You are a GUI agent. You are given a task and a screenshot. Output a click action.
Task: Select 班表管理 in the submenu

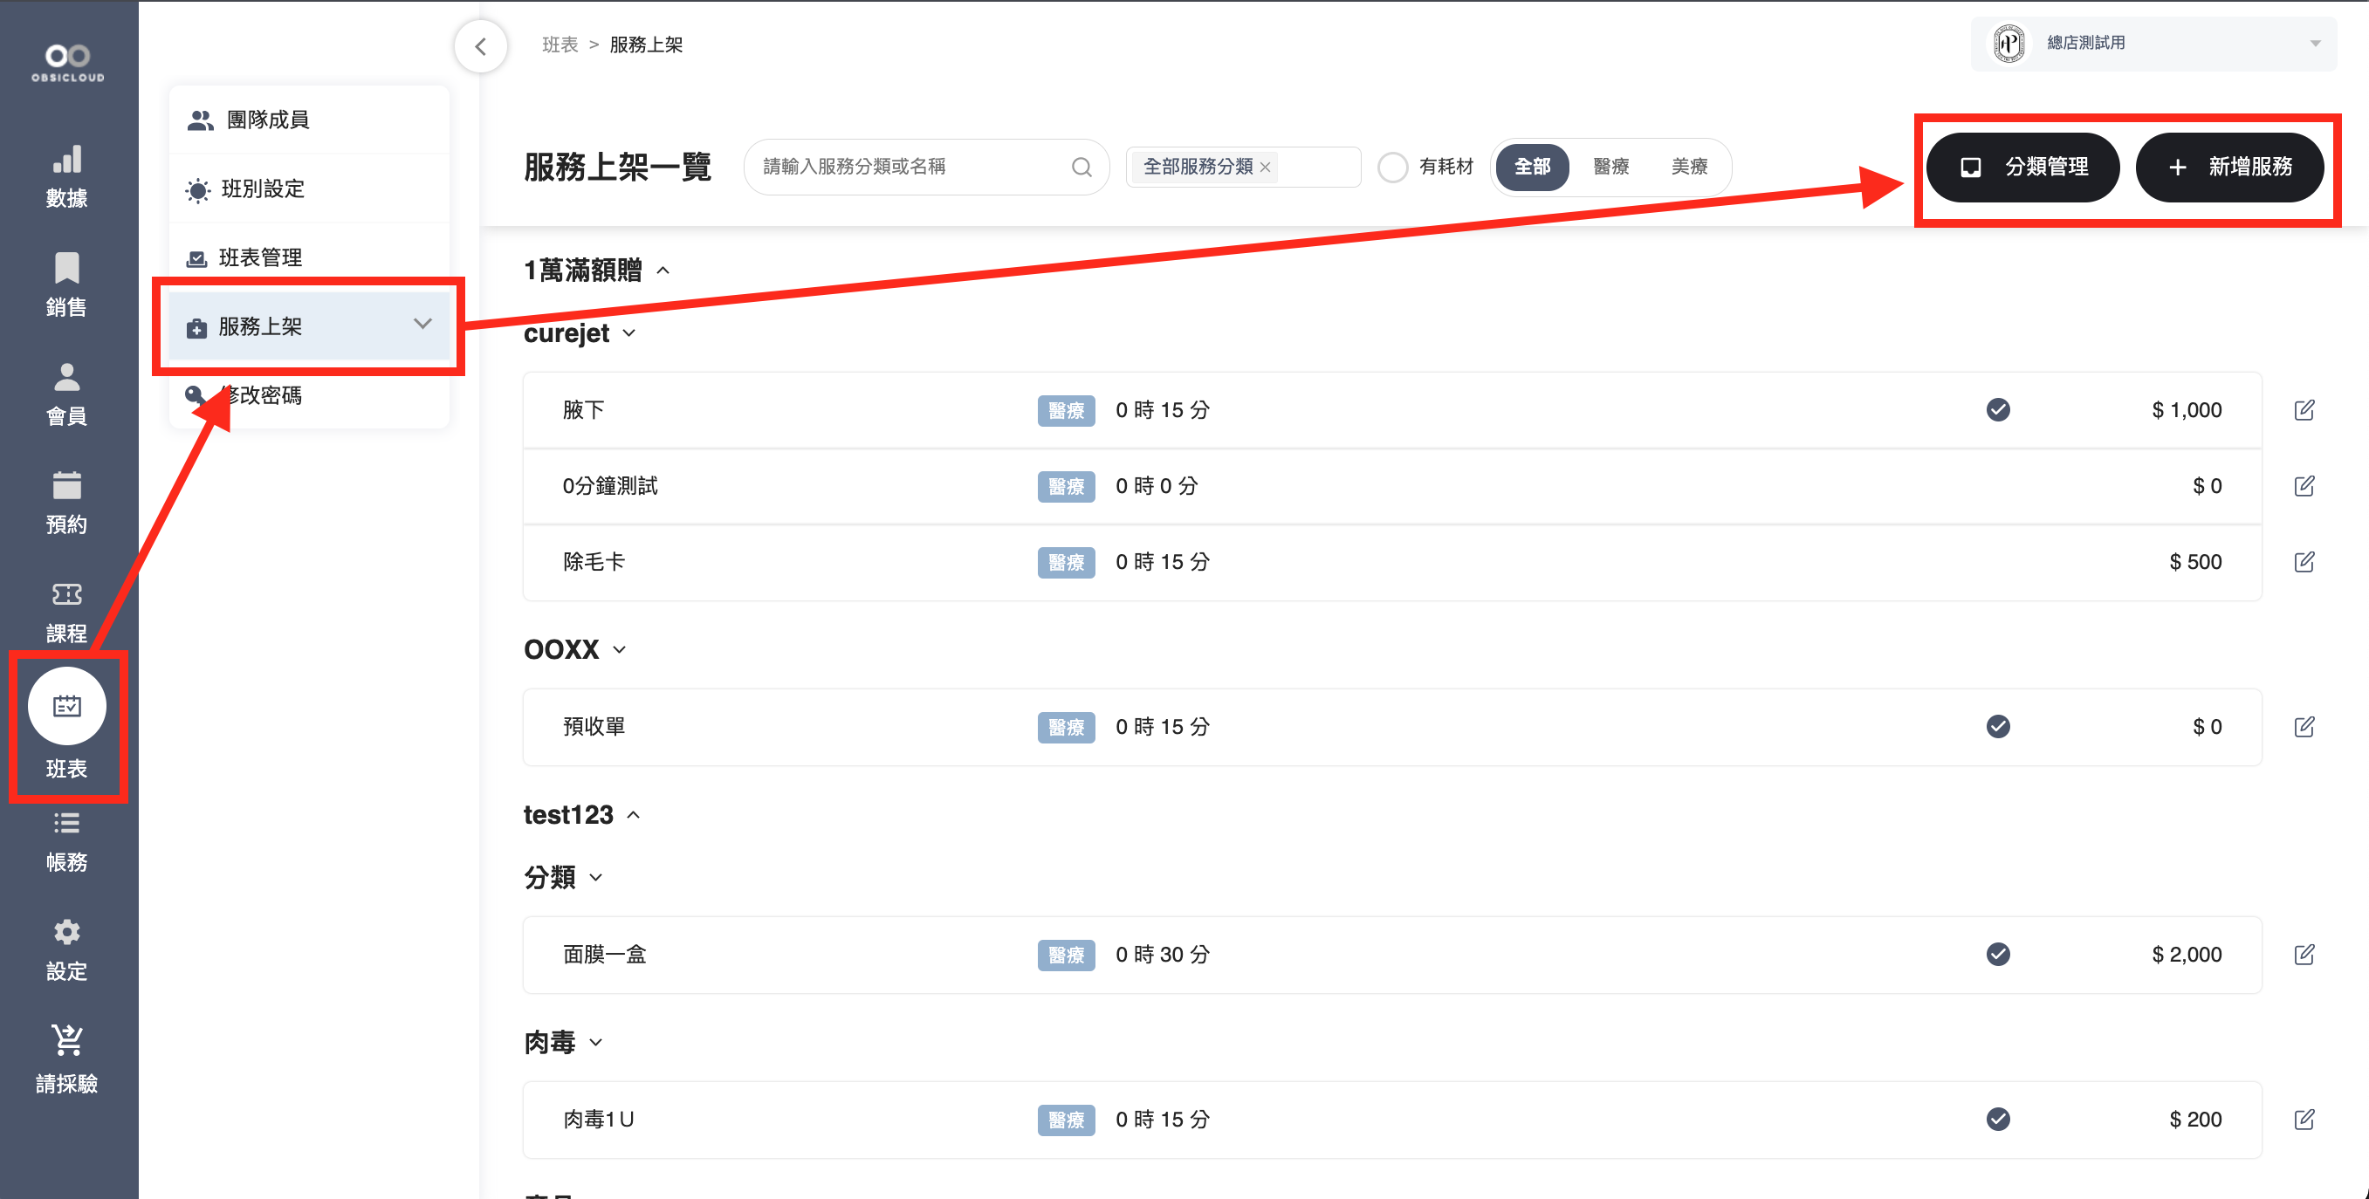pos(261,257)
